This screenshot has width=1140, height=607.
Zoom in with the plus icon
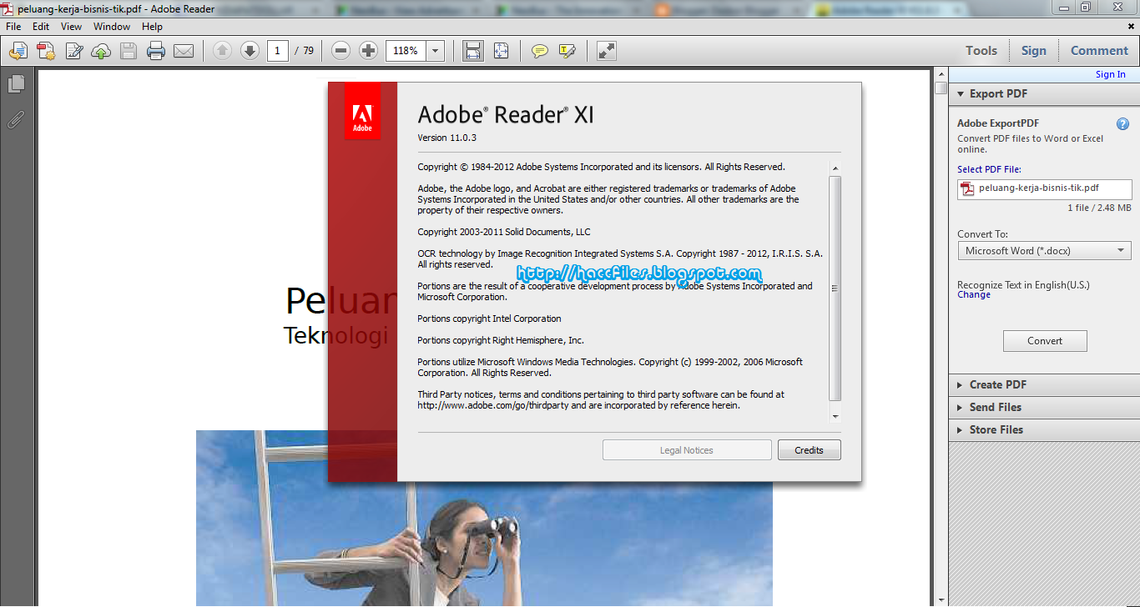point(368,51)
